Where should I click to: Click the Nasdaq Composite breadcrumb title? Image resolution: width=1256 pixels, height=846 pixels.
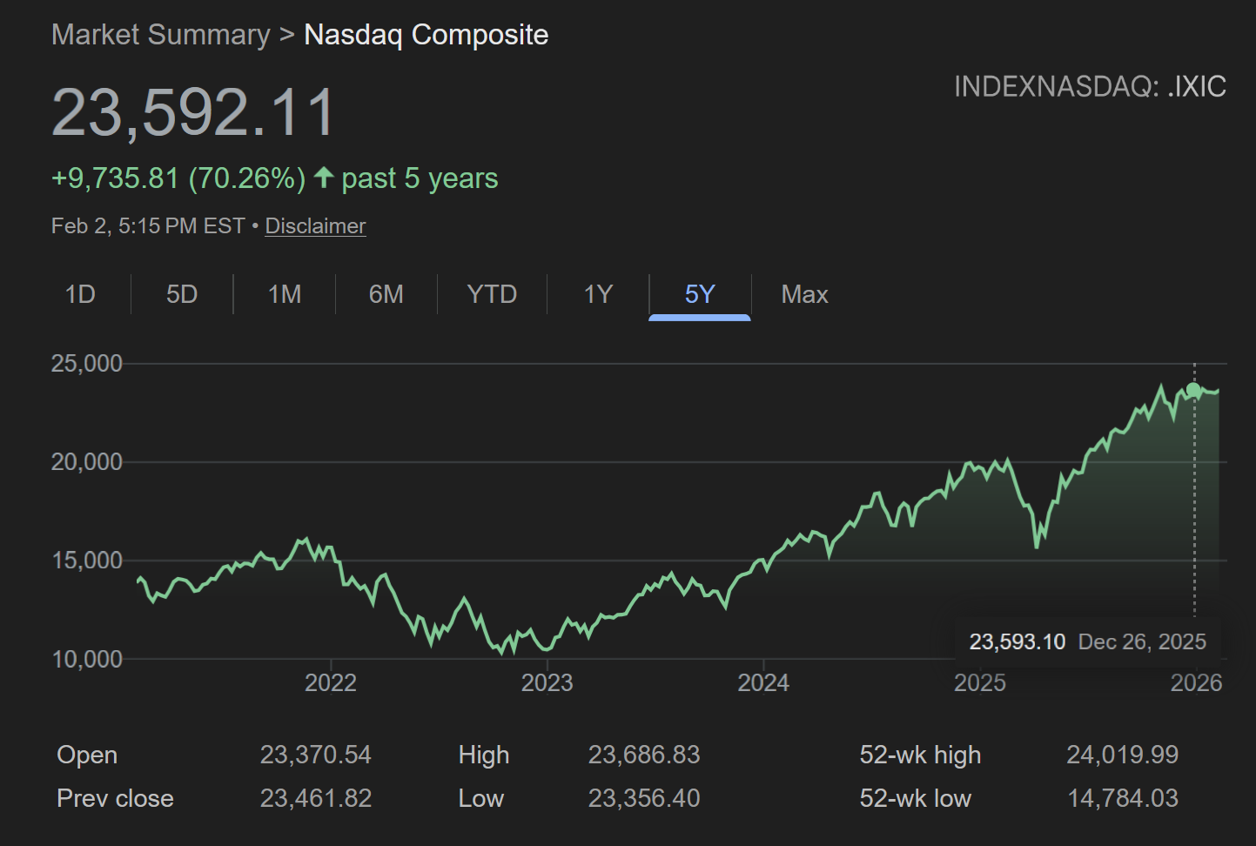pyautogui.click(x=426, y=35)
